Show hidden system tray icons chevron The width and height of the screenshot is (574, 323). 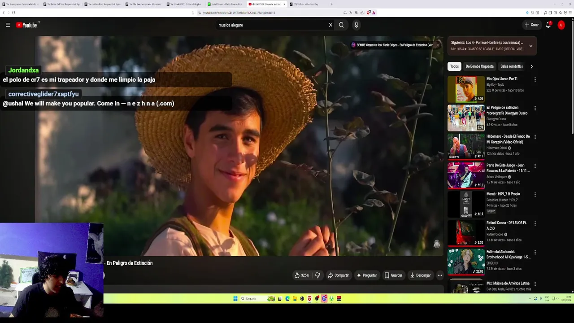pos(530,299)
